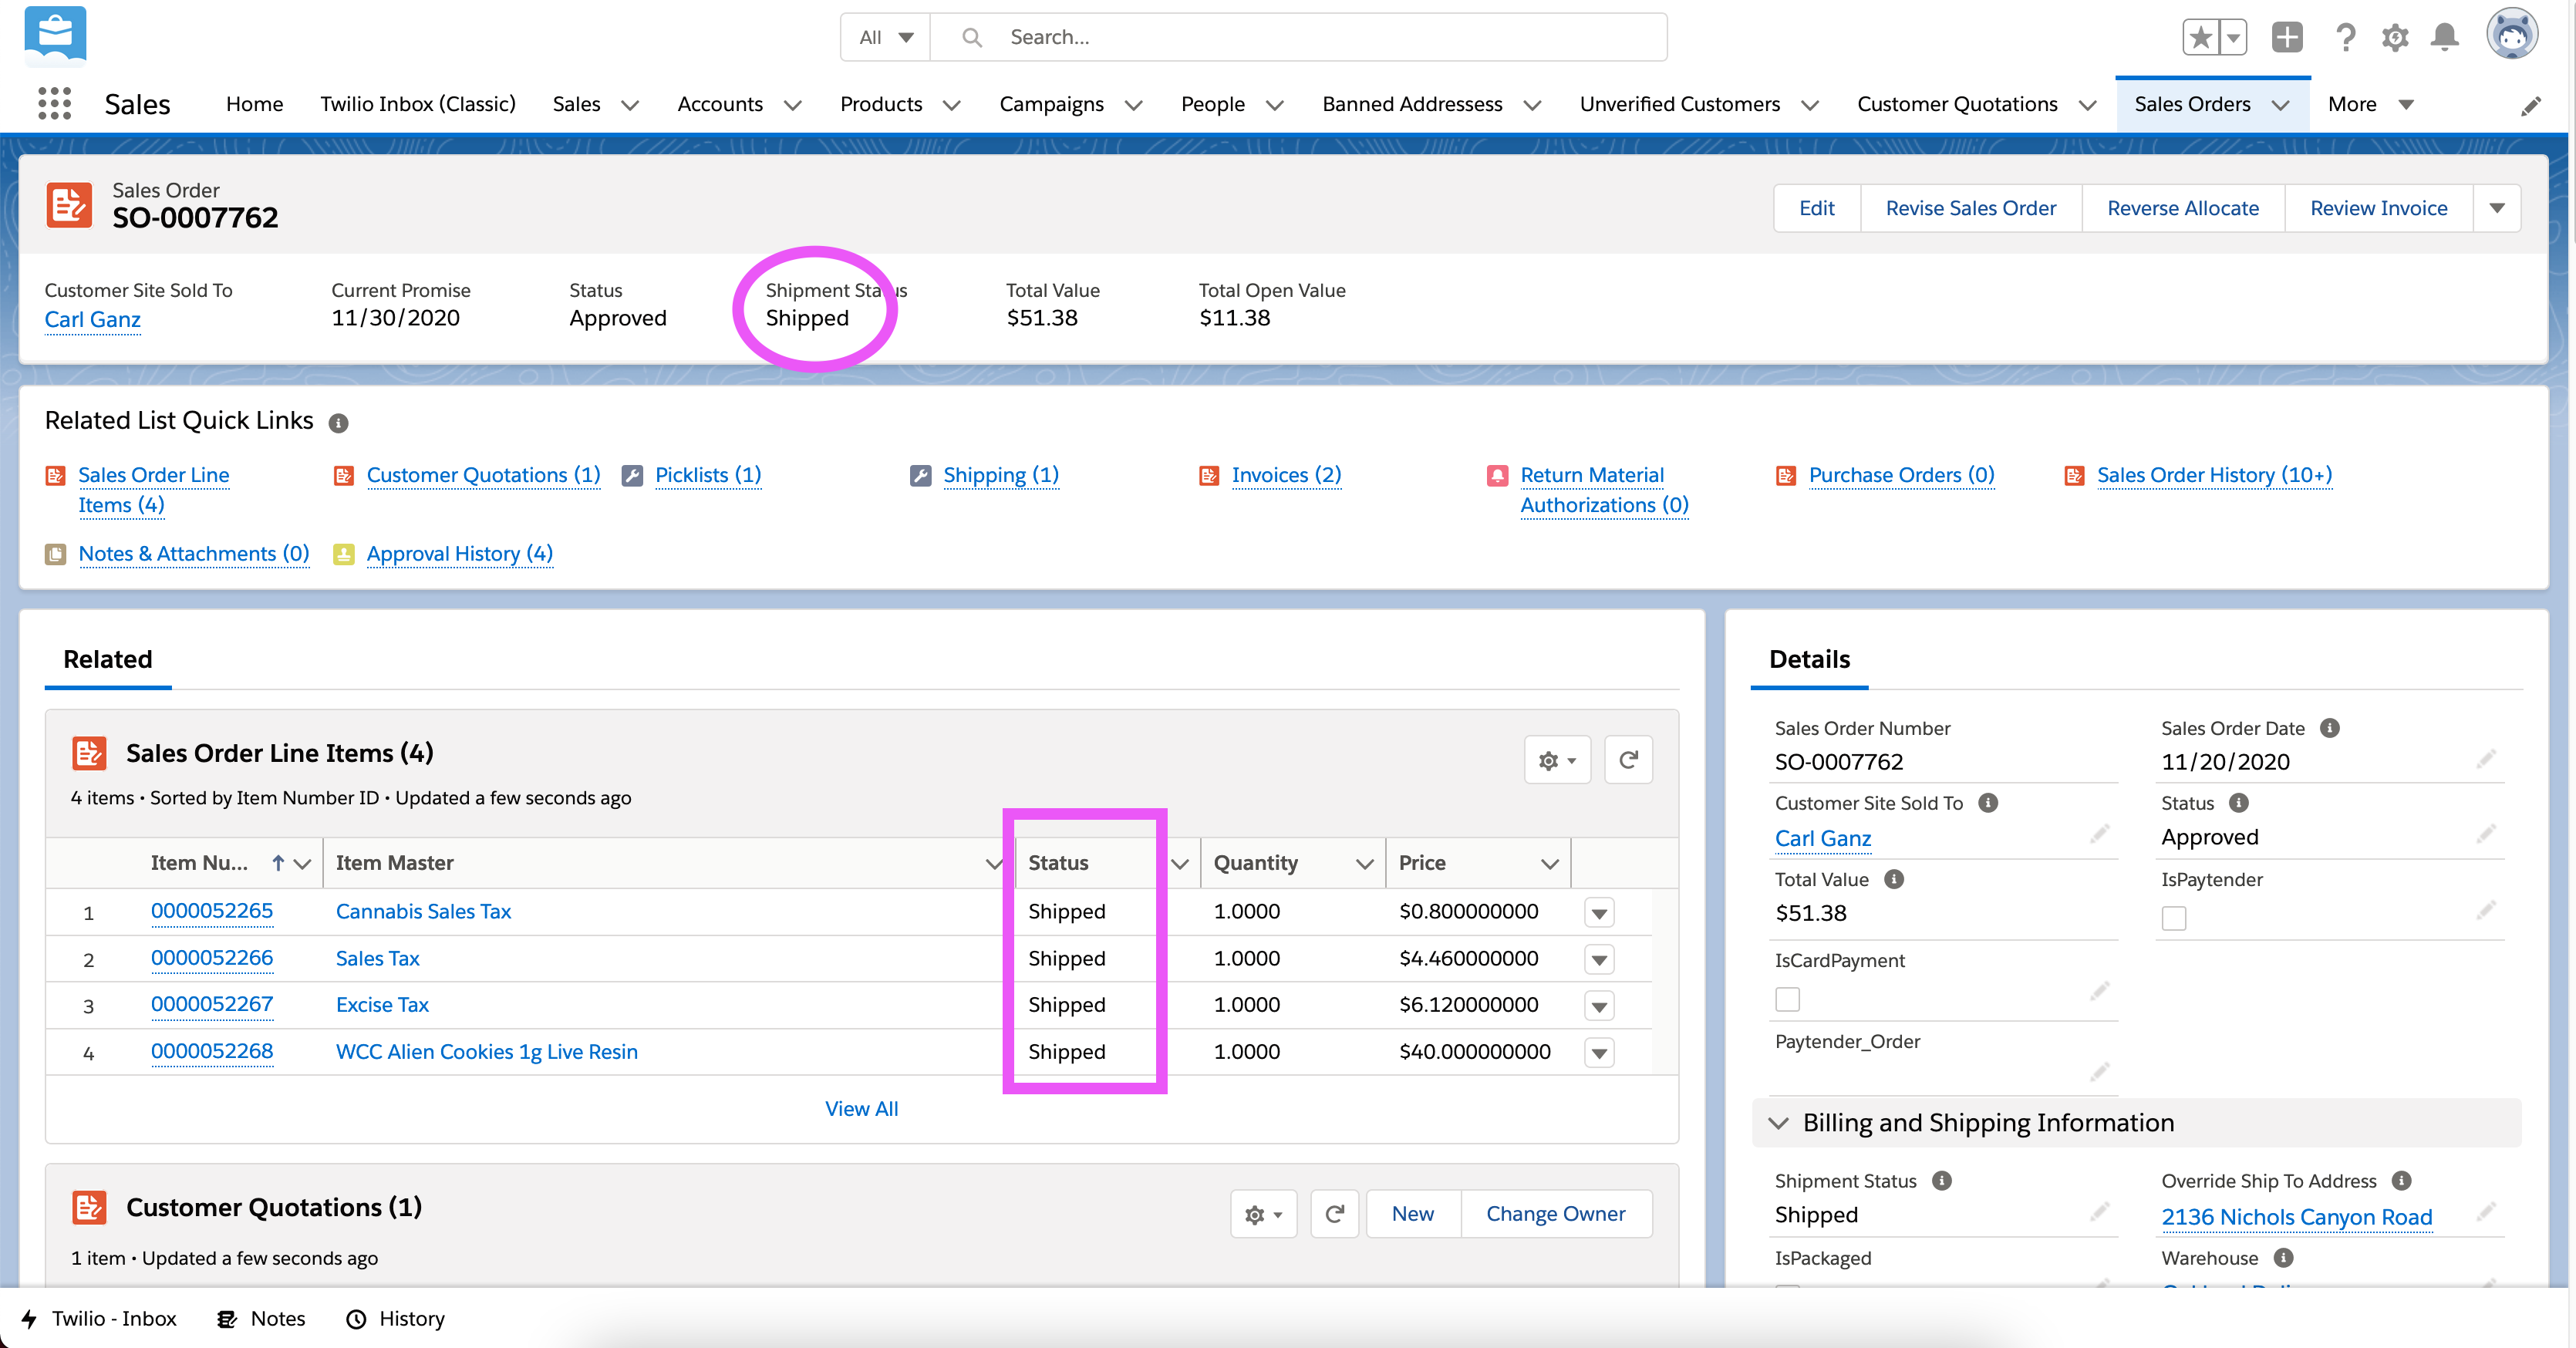This screenshot has width=2576, height=1348.
Task: Select the Sales Orders nav tab
Action: coord(2192,104)
